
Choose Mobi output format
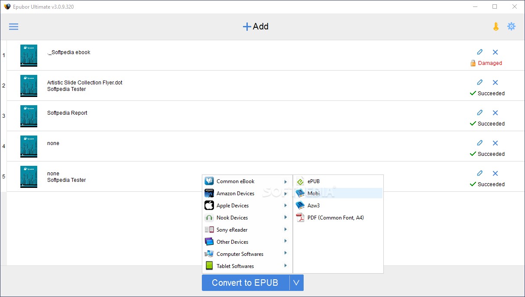pos(338,194)
